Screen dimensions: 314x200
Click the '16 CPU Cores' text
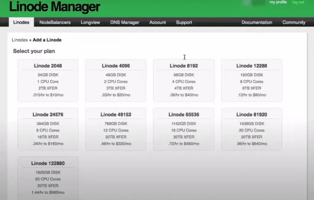pyautogui.click(x=184, y=130)
